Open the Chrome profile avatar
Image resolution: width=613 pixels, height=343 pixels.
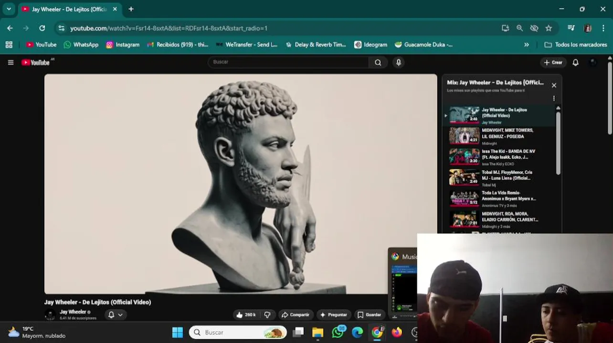coord(588,28)
